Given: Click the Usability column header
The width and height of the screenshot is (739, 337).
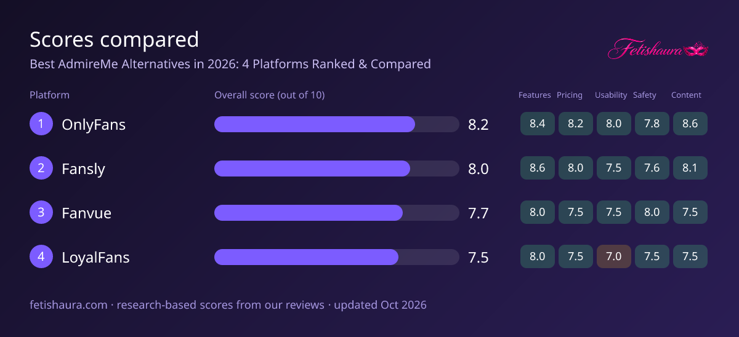Looking at the screenshot, I should point(611,95).
